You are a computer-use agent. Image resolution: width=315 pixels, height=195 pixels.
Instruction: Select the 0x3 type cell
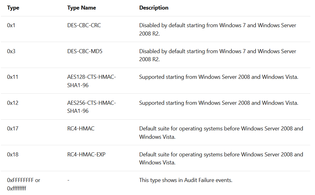click(11, 51)
